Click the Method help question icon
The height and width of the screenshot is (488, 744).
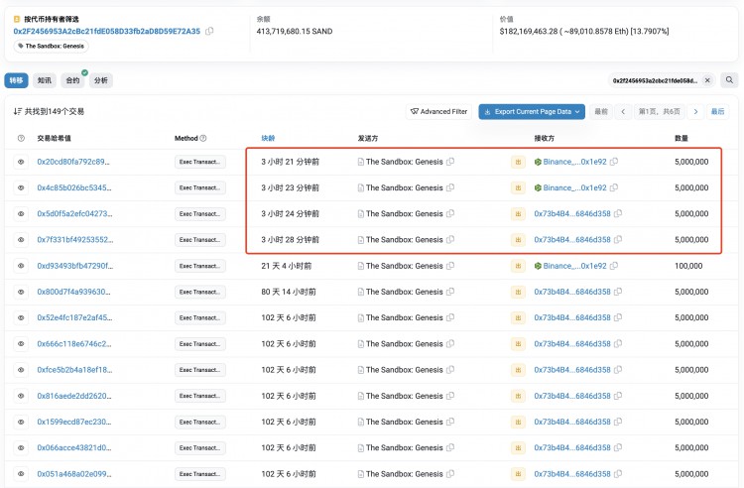coord(203,138)
